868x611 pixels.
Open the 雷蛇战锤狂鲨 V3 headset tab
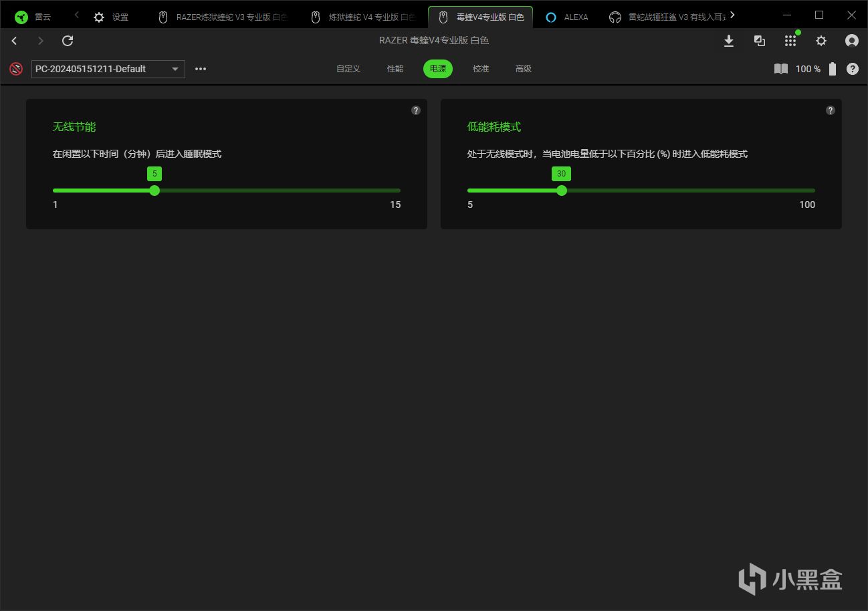coord(666,17)
